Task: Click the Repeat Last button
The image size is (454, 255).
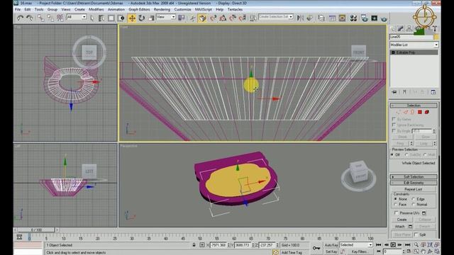Action: [x=414, y=189]
